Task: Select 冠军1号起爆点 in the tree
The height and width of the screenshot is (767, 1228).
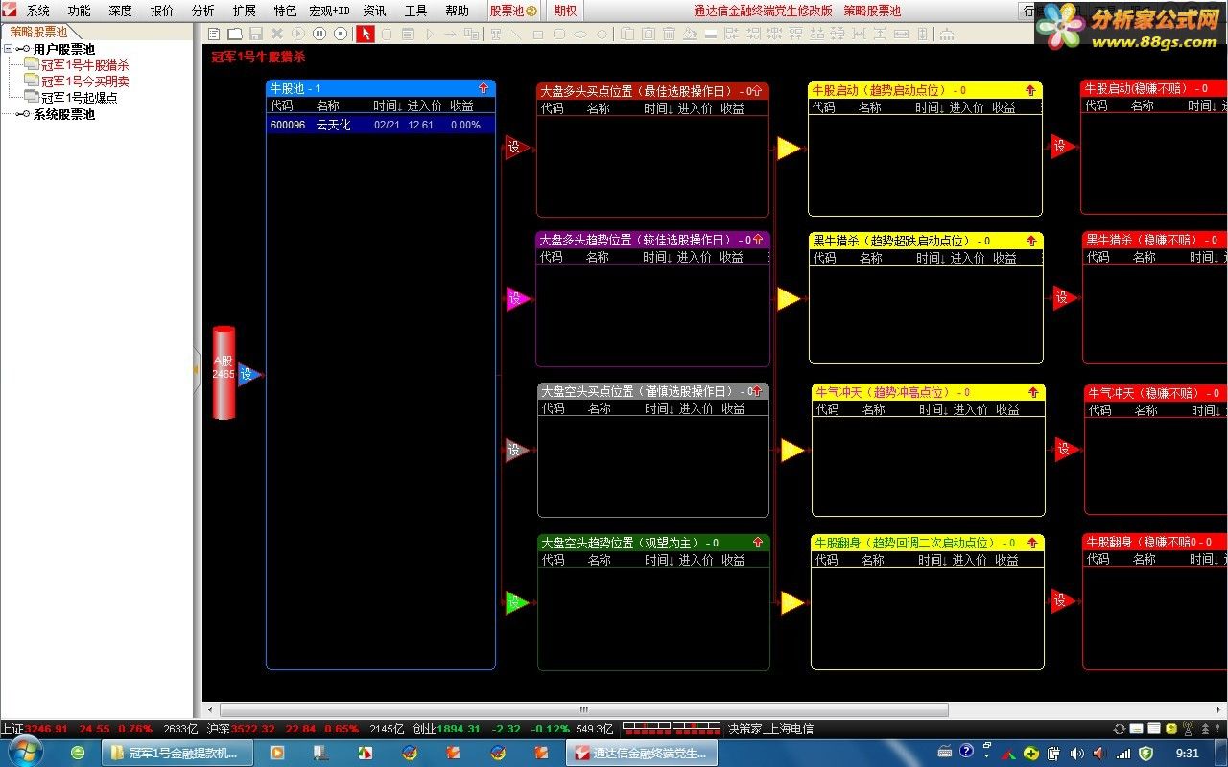Action: 79,98
